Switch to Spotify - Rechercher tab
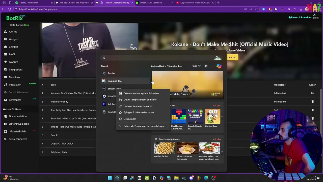Screen dimensions: 323x182 [x=34, y=3]
